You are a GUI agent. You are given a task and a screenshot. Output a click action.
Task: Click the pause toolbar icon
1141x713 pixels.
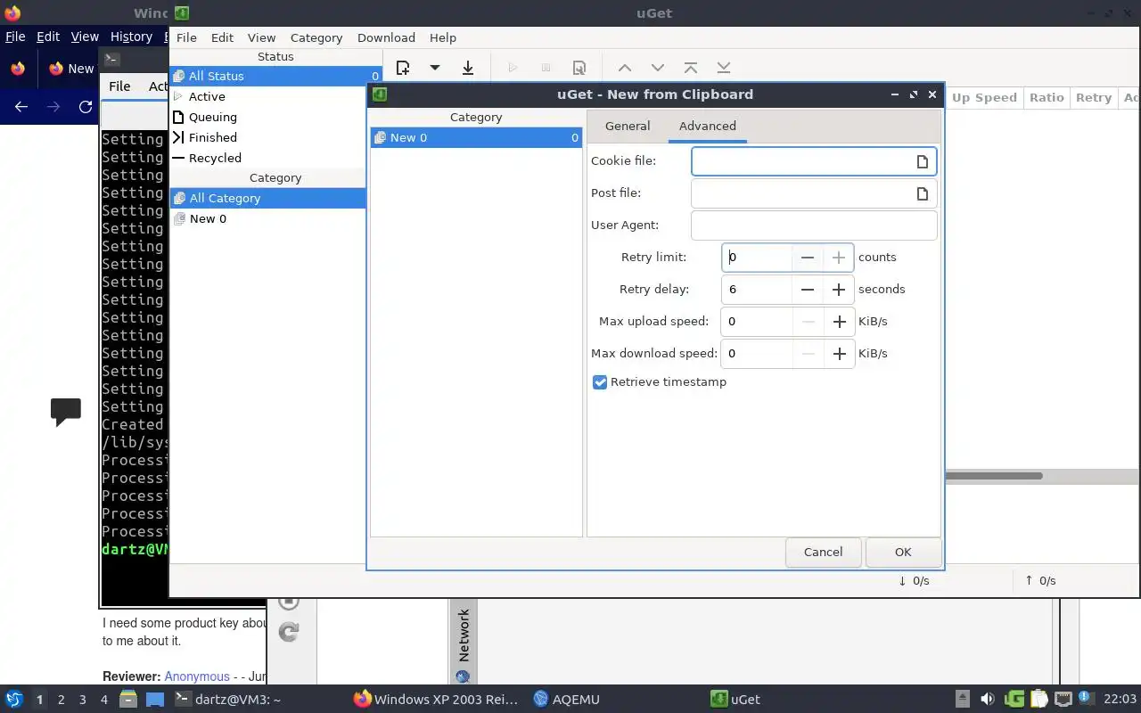[546, 68]
